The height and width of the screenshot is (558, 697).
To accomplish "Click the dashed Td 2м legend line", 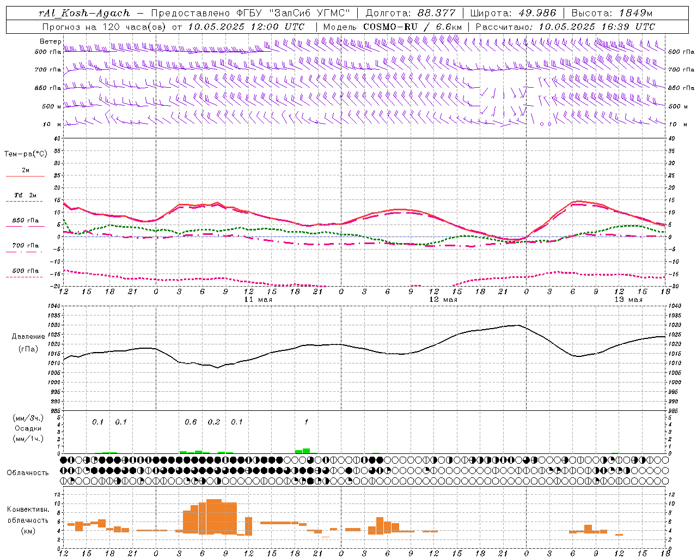I will pyautogui.click(x=24, y=202).
